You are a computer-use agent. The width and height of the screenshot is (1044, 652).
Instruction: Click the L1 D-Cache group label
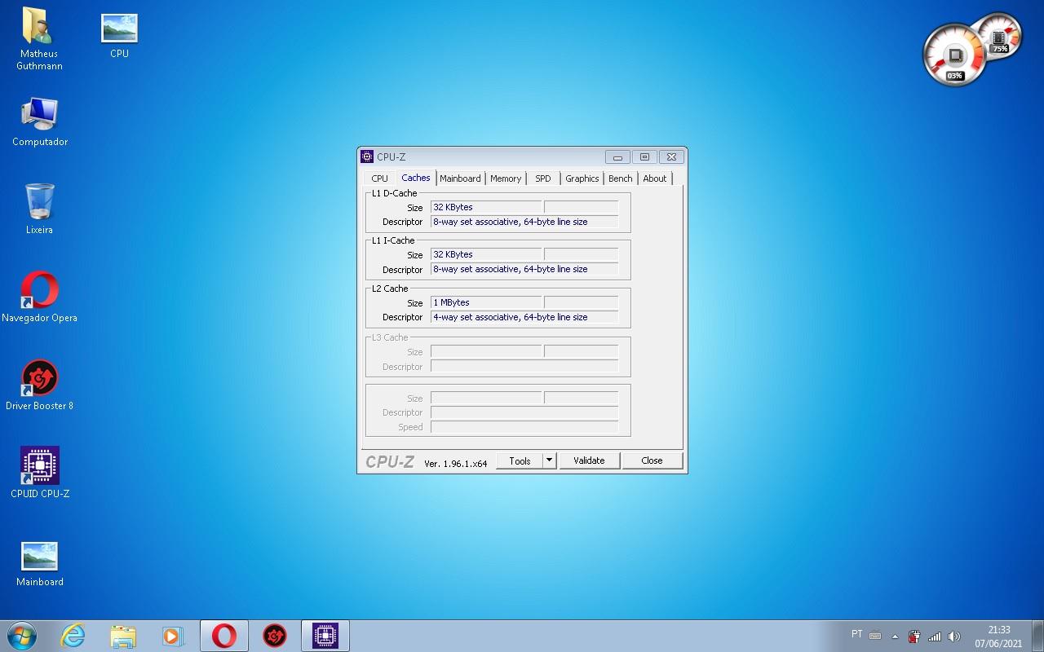(x=394, y=193)
